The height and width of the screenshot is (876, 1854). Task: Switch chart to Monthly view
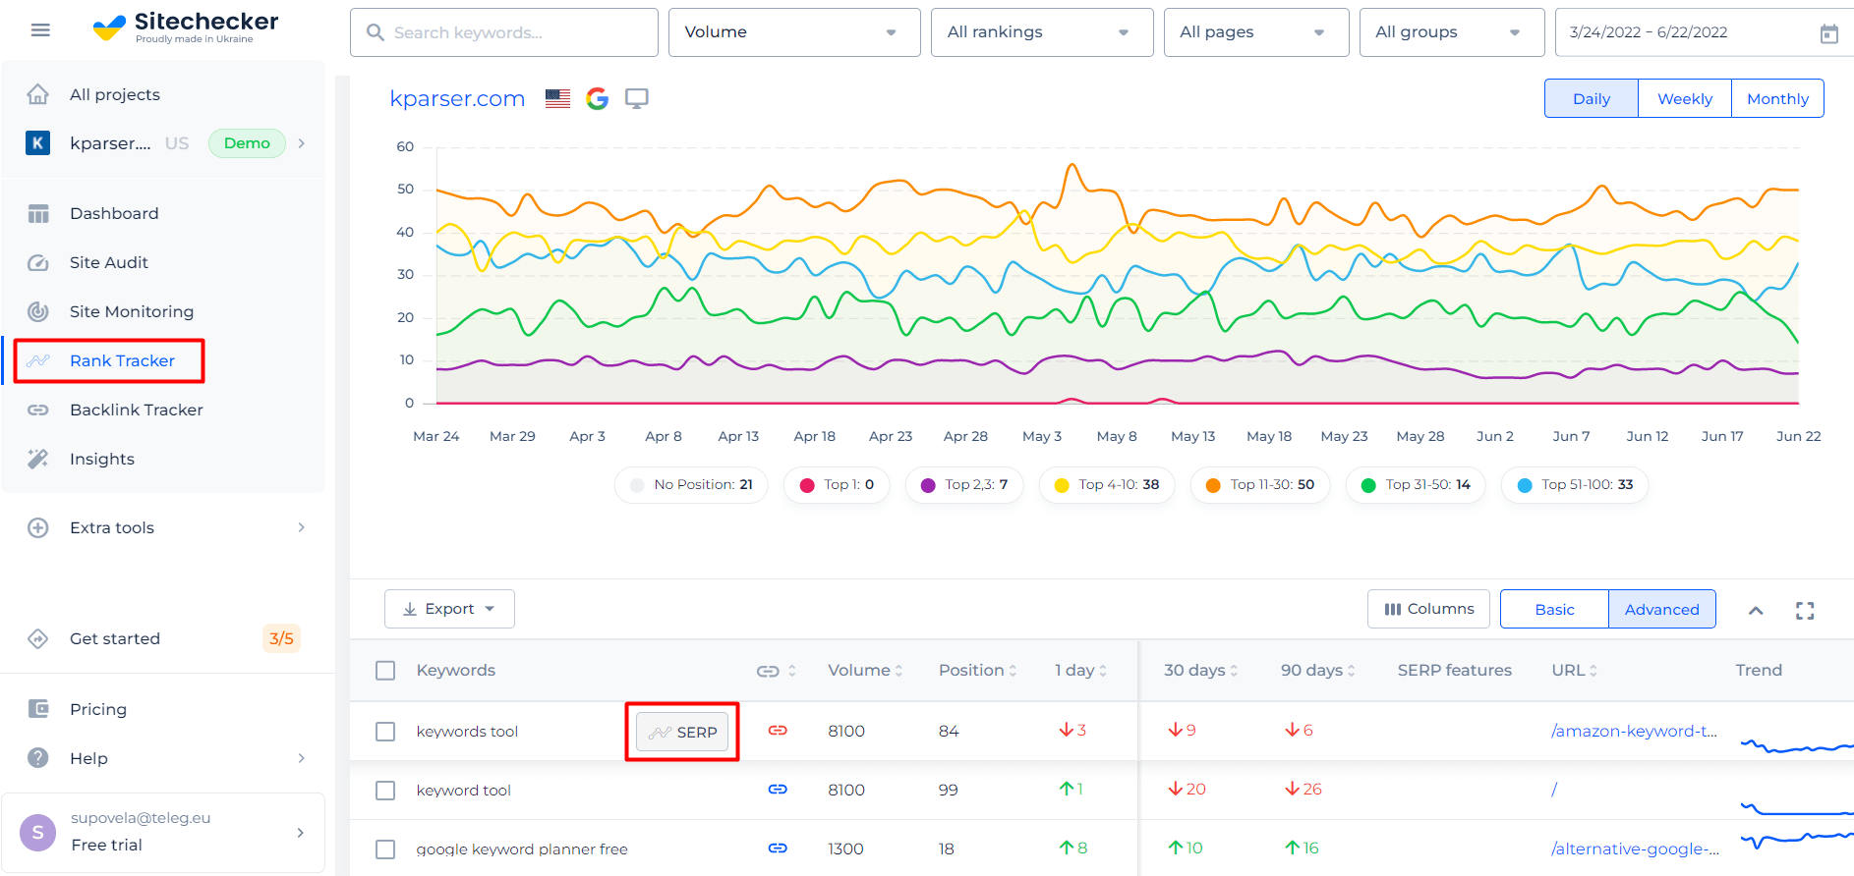click(1777, 98)
